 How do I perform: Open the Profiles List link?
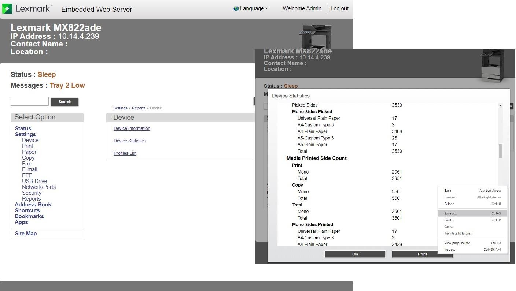pos(125,153)
